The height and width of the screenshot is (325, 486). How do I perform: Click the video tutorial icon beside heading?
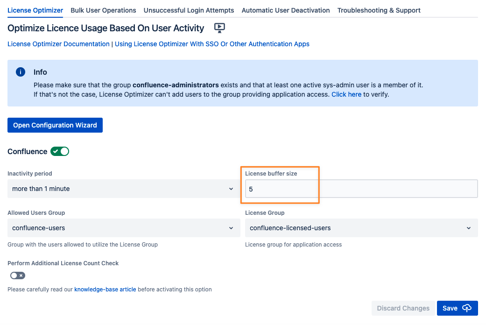pos(219,28)
